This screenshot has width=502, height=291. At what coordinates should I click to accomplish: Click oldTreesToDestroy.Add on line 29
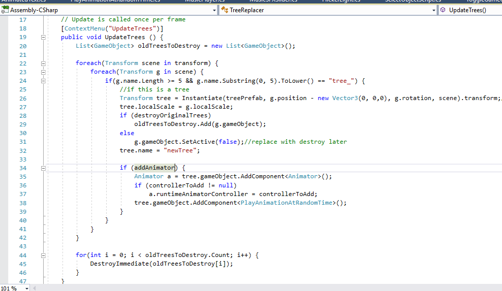click(173, 124)
